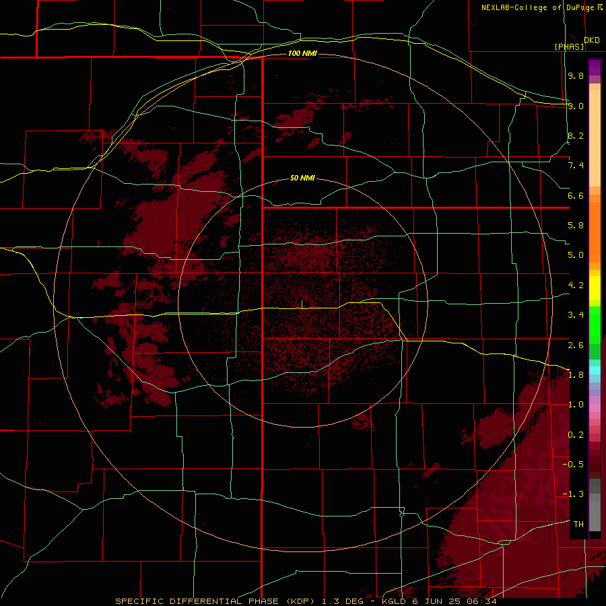Click the DKD text near the legend
Image resolution: width=606 pixels, height=606 pixels.
(x=592, y=40)
